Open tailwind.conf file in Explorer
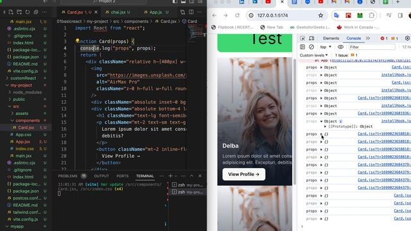Viewport: 411px width, 231px height. [27, 212]
